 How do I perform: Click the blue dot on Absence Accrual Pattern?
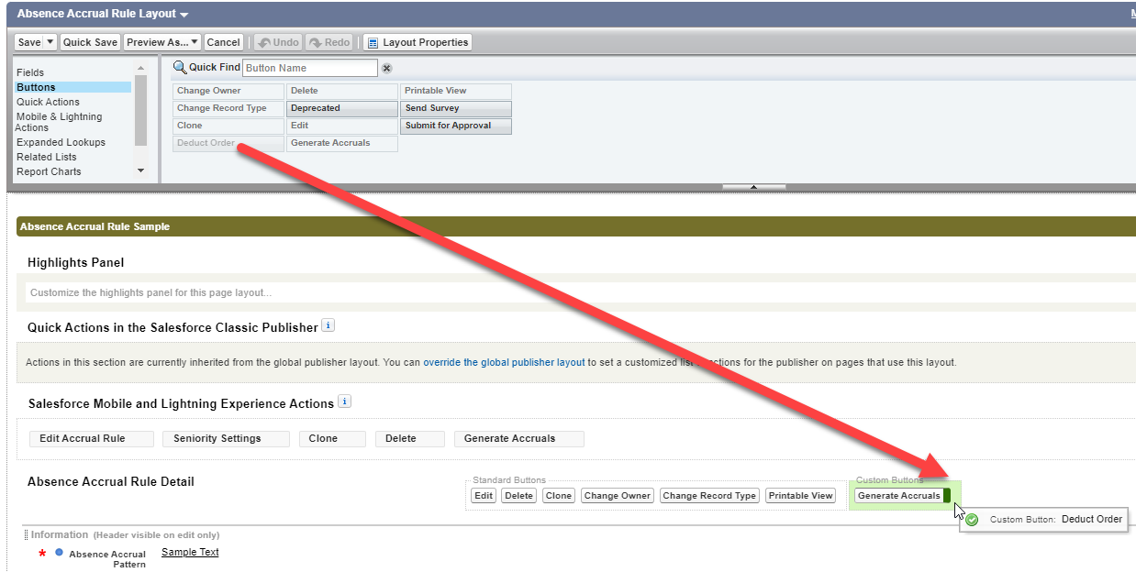pyautogui.click(x=60, y=553)
